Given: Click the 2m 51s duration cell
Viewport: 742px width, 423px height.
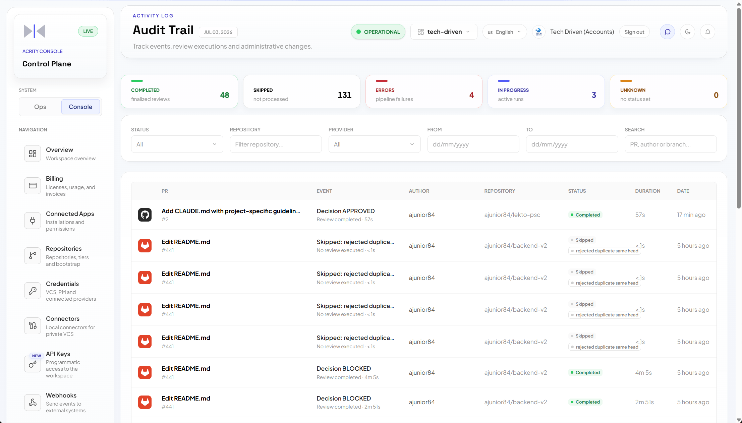Looking at the screenshot, I should tap(644, 402).
